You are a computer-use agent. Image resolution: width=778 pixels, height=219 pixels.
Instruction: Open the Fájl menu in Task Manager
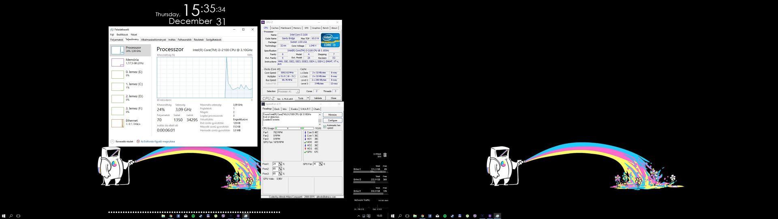coord(112,34)
